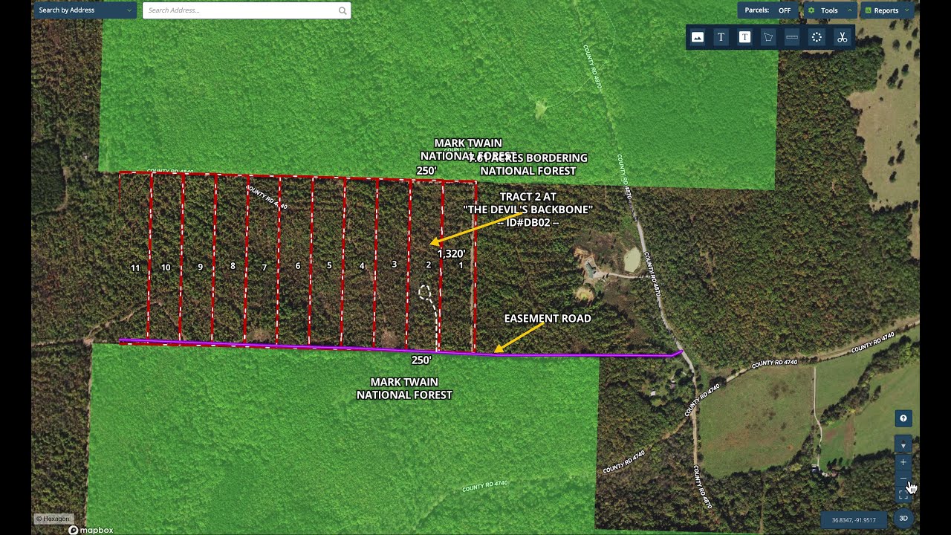Click the 250' label on the bottom boundary
Viewport: 951px width, 535px height.
(x=421, y=360)
